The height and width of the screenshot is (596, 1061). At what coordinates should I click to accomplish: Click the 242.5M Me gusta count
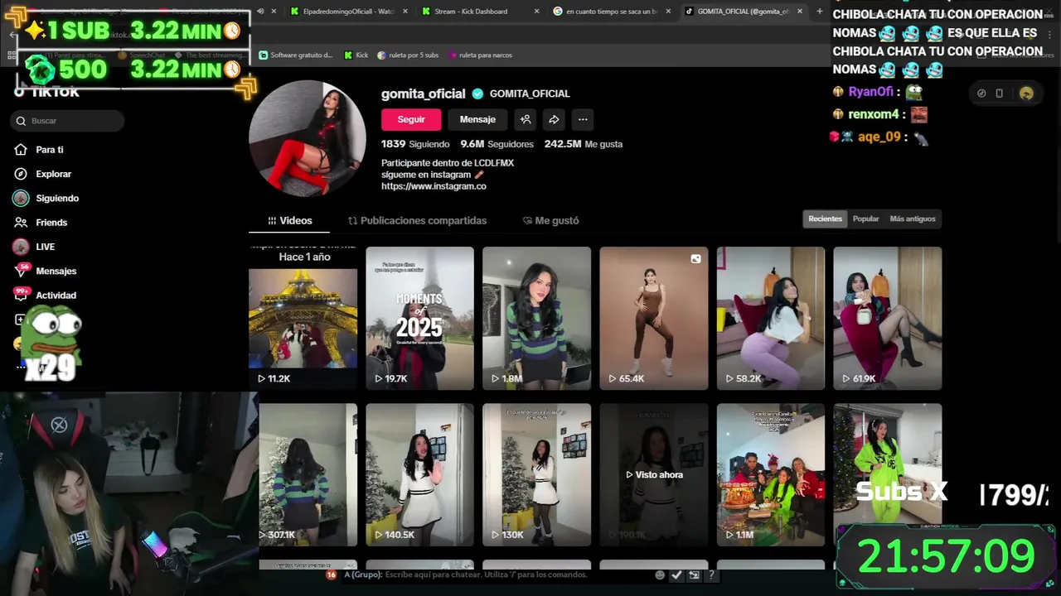pos(584,144)
